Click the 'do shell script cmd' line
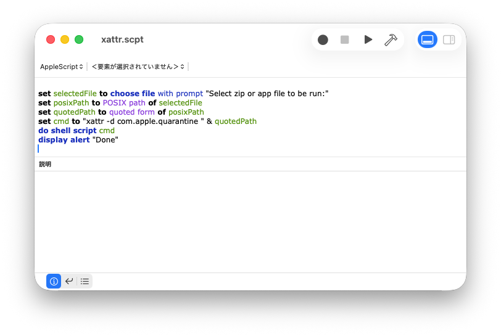 point(77,131)
